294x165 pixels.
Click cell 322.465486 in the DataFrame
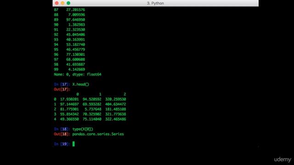(x=116, y=119)
